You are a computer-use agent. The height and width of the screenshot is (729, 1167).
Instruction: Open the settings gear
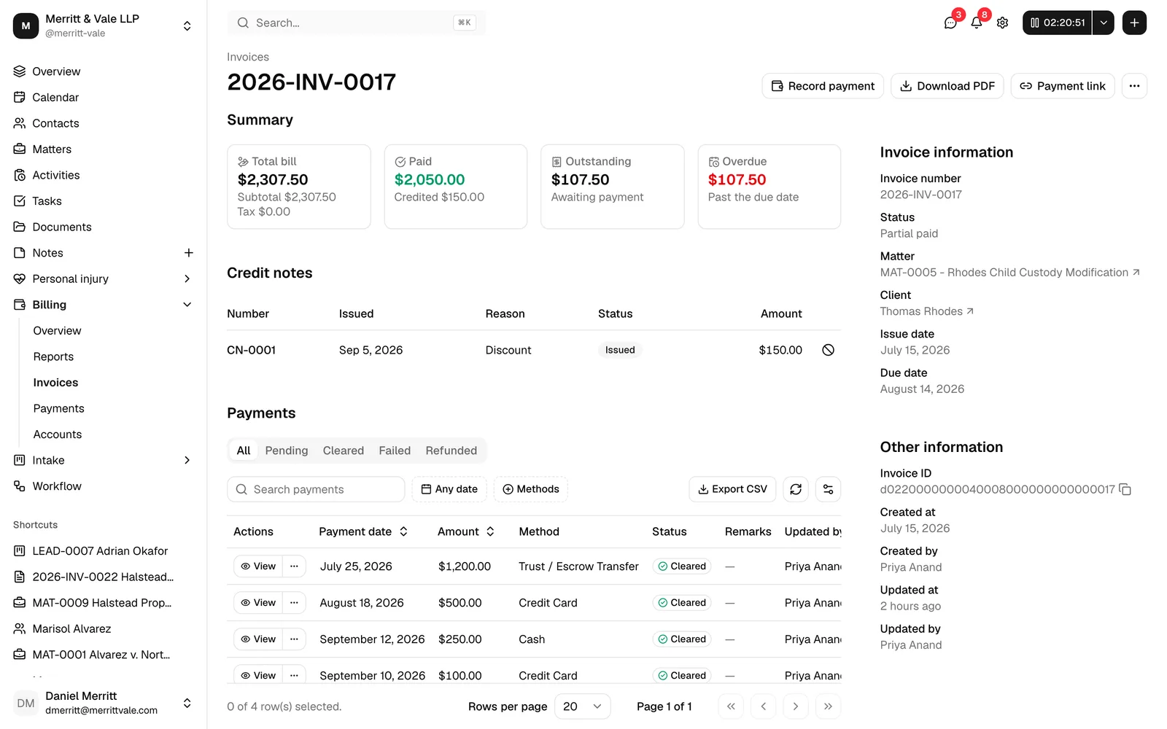[x=1003, y=23]
